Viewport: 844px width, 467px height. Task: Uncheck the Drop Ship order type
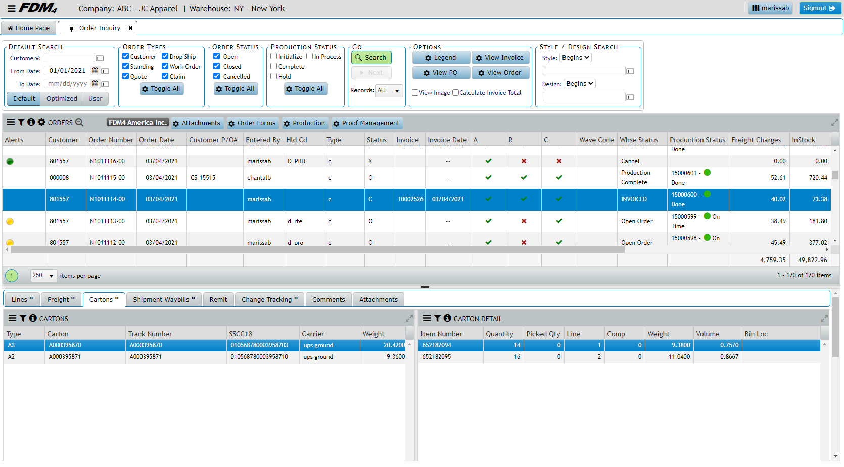pyautogui.click(x=165, y=56)
